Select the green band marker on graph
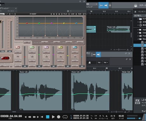 point(39,23)
